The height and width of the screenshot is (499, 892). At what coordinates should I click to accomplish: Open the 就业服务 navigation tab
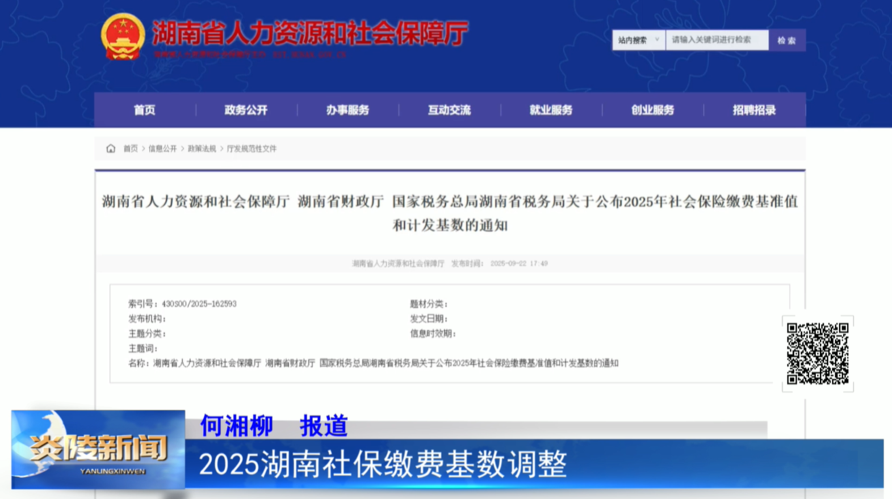click(x=551, y=110)
